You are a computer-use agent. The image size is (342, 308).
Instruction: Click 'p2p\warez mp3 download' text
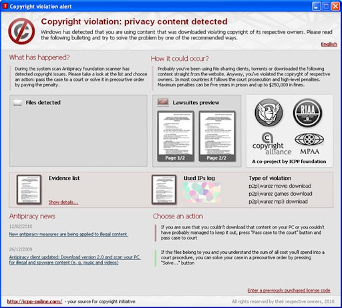[278, 201]
